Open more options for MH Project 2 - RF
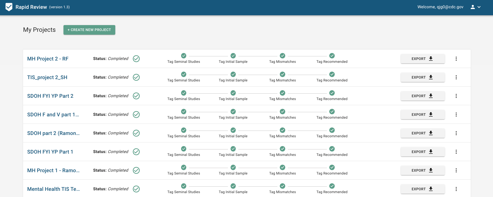493x197 pixels. coord(456,59)
